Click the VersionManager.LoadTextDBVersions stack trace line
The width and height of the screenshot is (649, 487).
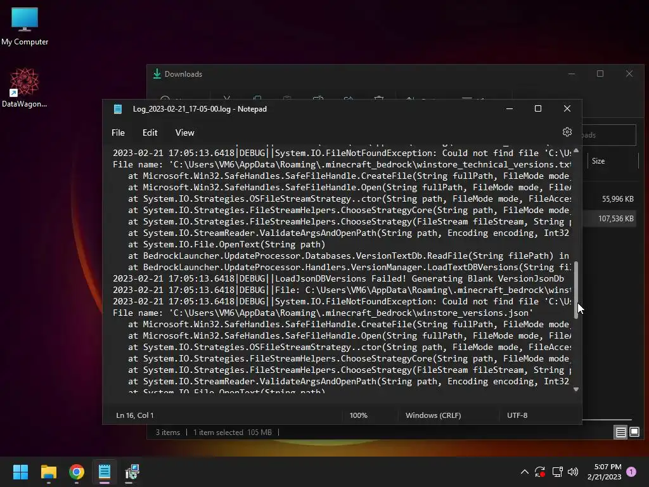coord(349,268)
